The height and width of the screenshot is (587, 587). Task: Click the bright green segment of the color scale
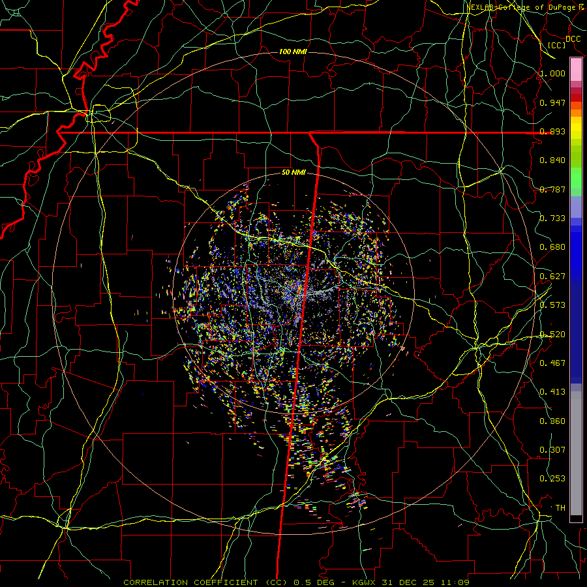(x=576, y=178)
